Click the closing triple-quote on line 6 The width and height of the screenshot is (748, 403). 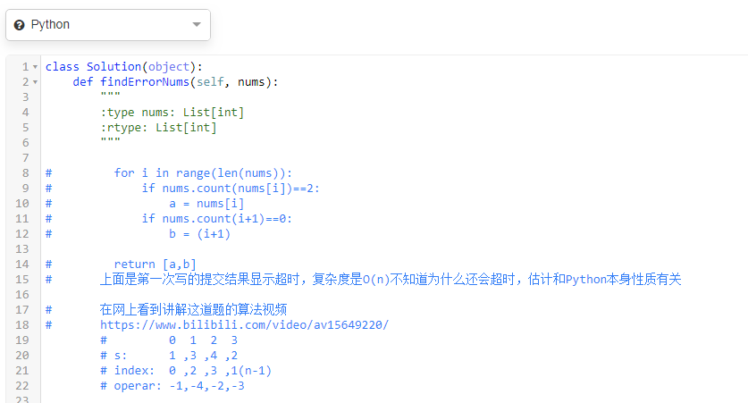110,140
